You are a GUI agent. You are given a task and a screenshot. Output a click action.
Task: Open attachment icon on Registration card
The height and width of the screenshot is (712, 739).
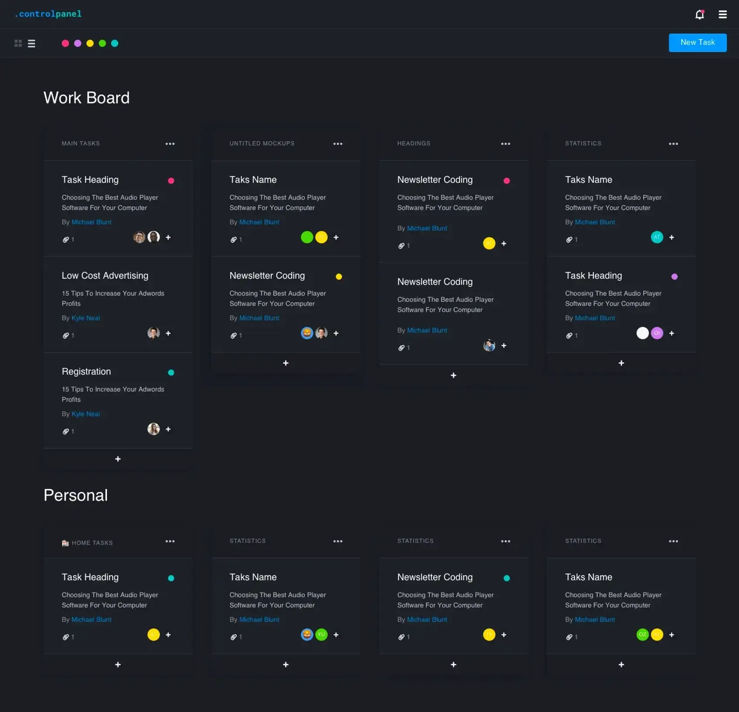pos(66,431)
